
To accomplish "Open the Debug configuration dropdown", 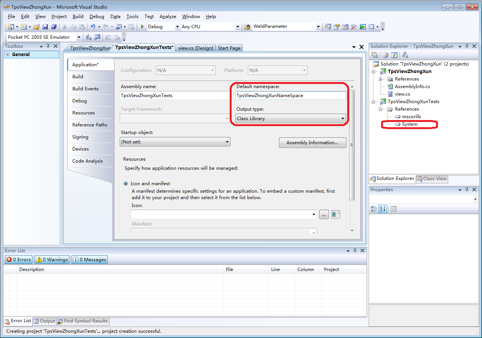I will coord(177,27).
